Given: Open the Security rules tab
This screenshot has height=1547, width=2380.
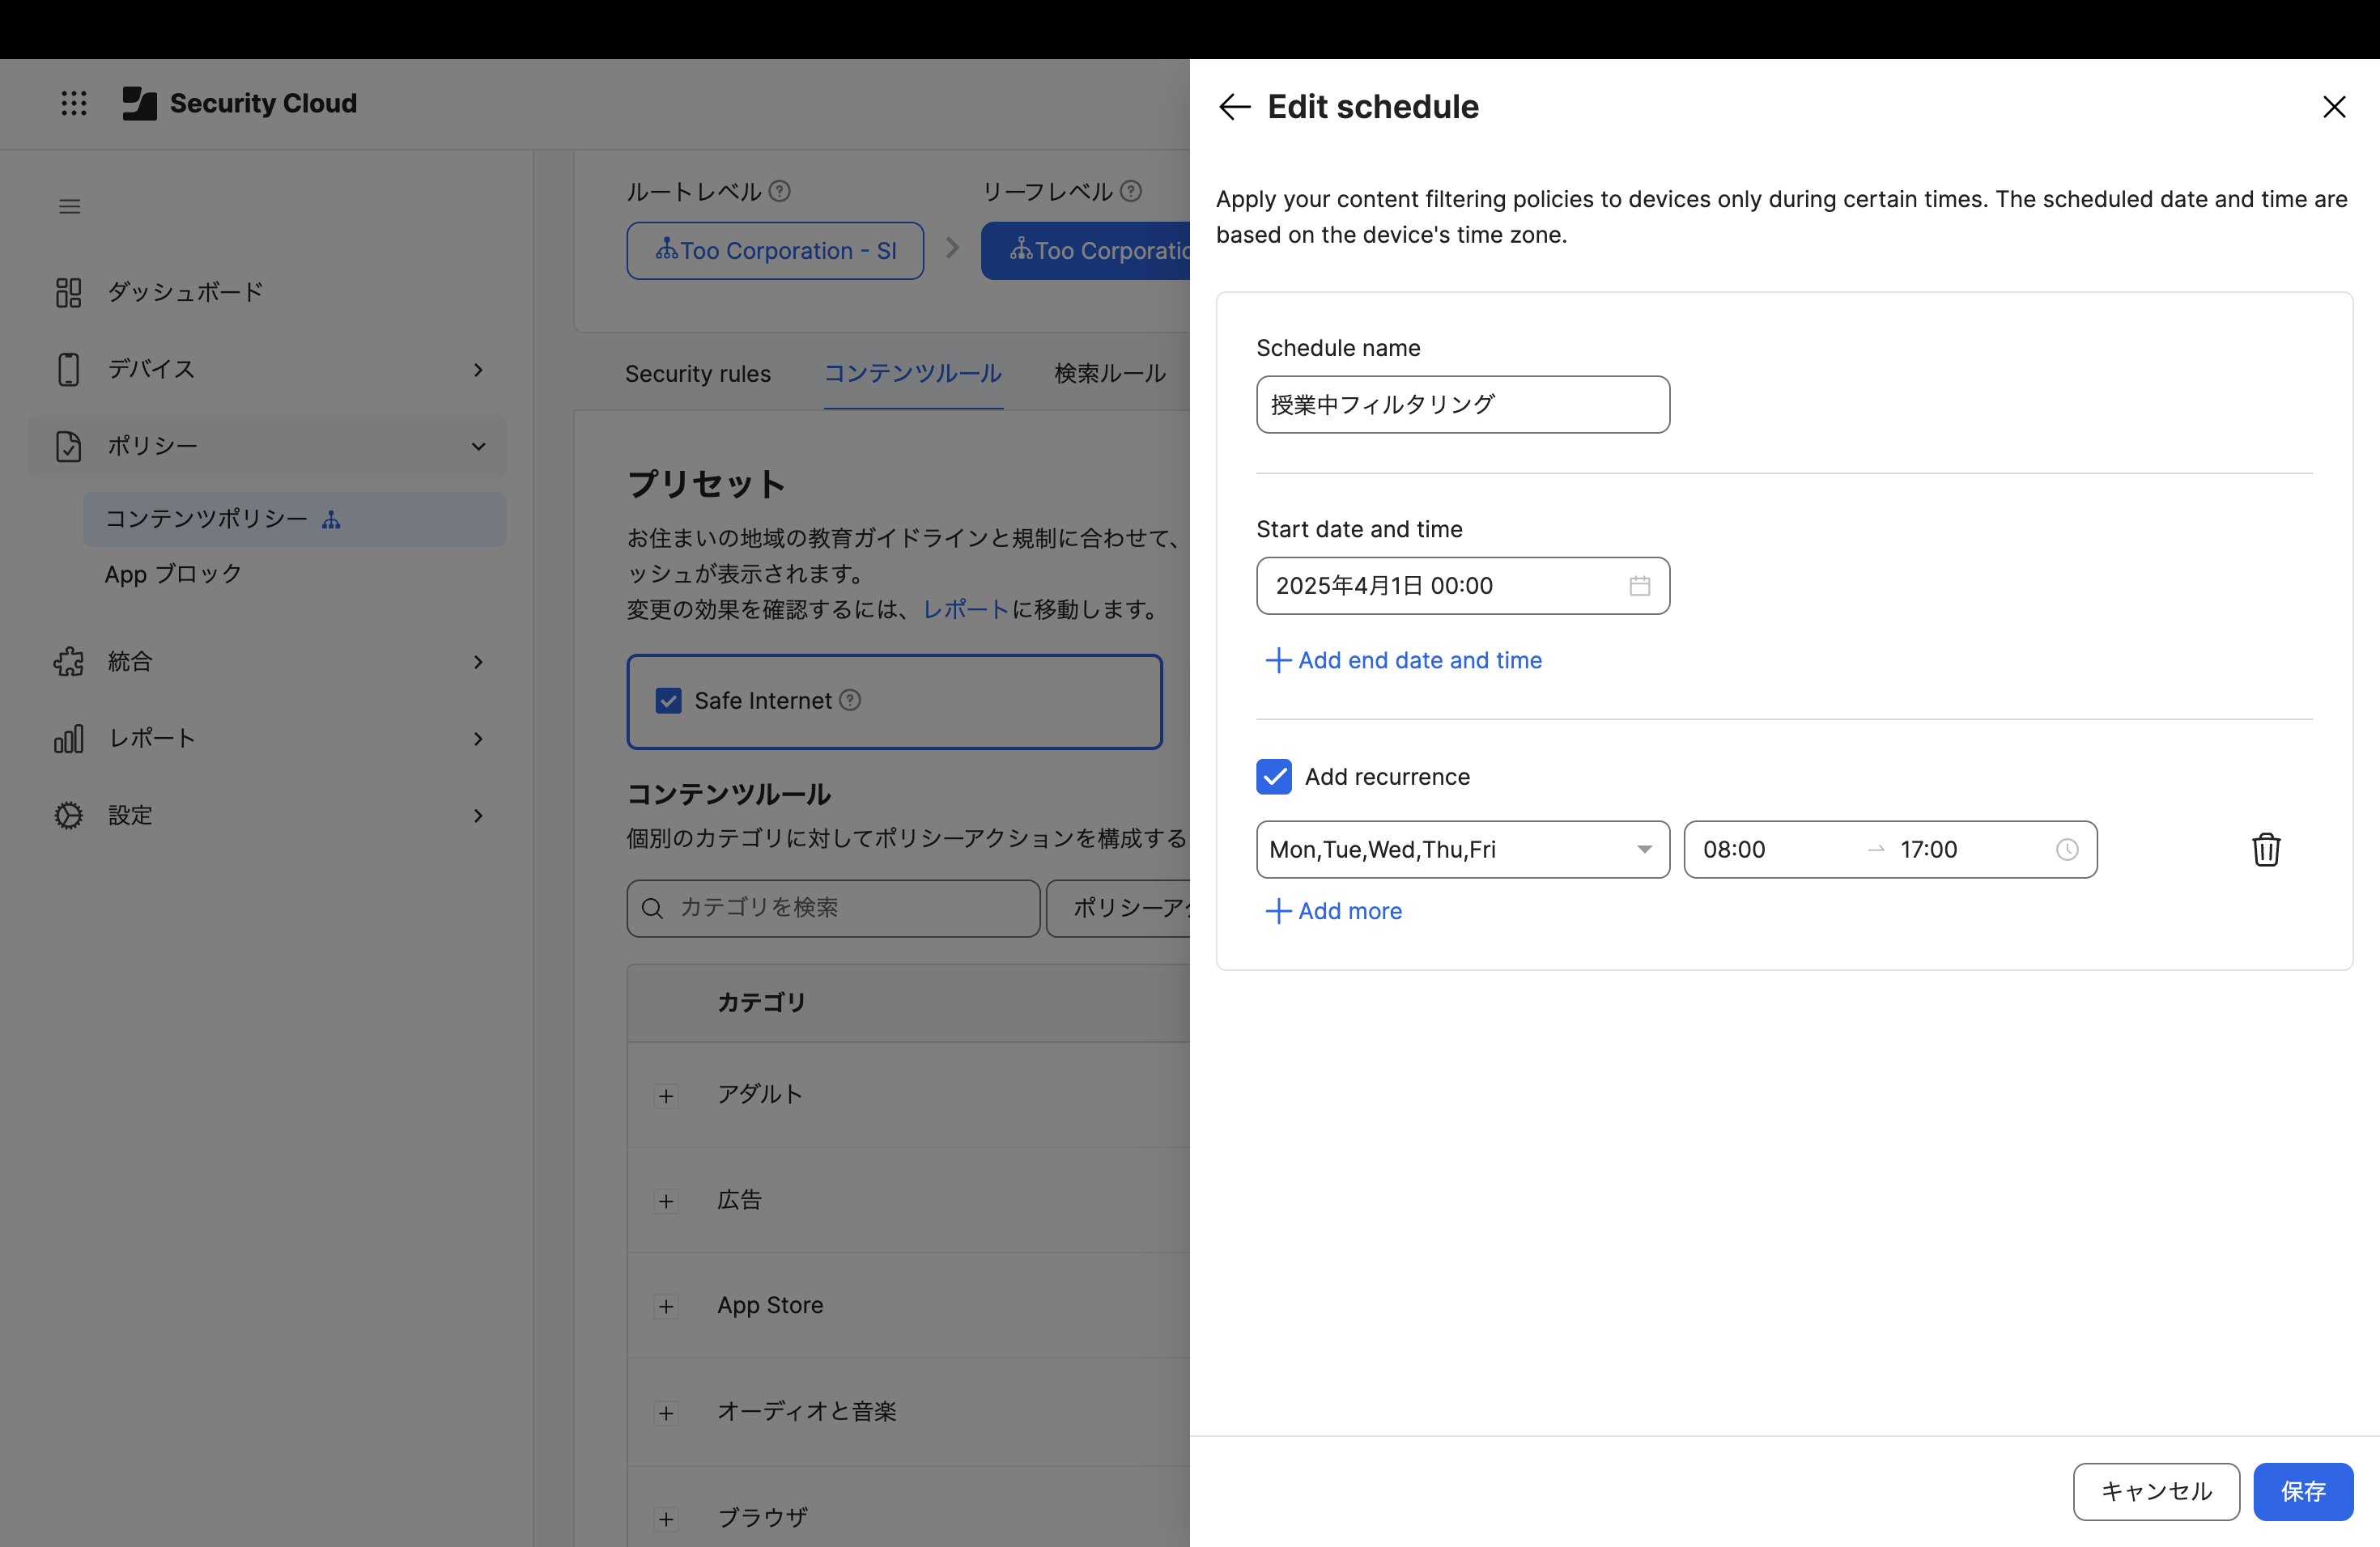Looking at the screenshot, I should coord(697,374).
